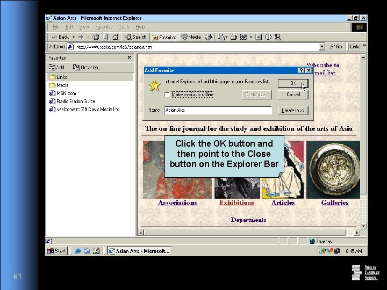Click Add... in the Favorites pane
The image size is (387, 290).
(x=58, y=67)
